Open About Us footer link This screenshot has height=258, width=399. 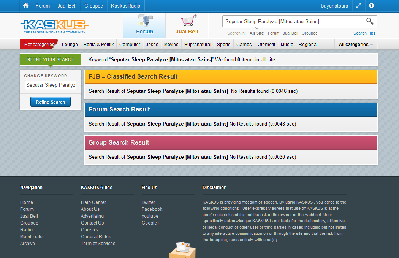click(x=90, y=209)
